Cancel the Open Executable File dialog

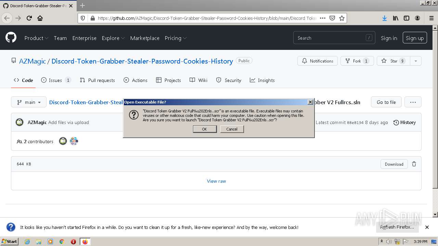pos(232,129)
